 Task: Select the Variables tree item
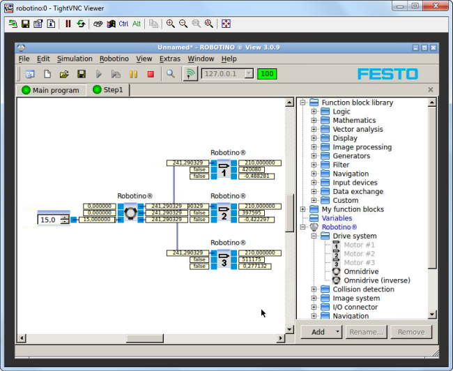click(337, 218)
